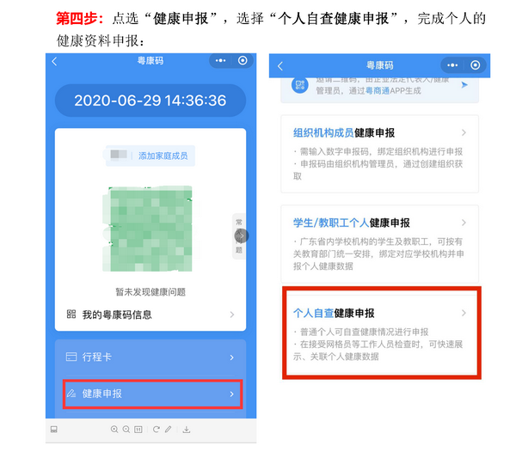Open 学生/教职工个人健康申报 card
516x458 pixels.
click(x=379, y=244)
